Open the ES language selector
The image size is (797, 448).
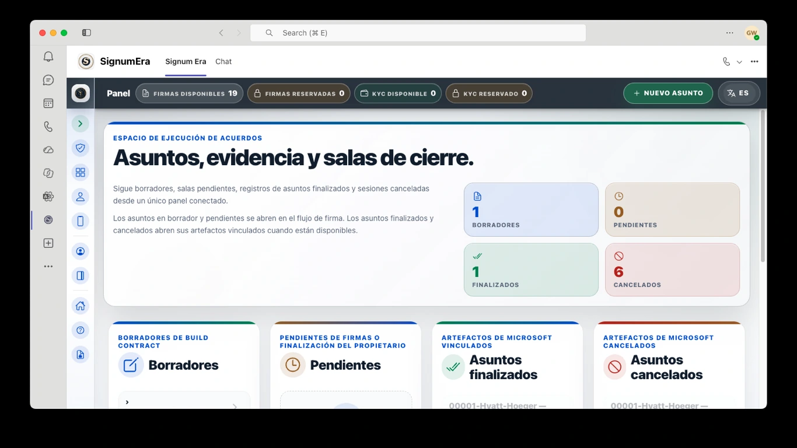click(x=739, y=93)
